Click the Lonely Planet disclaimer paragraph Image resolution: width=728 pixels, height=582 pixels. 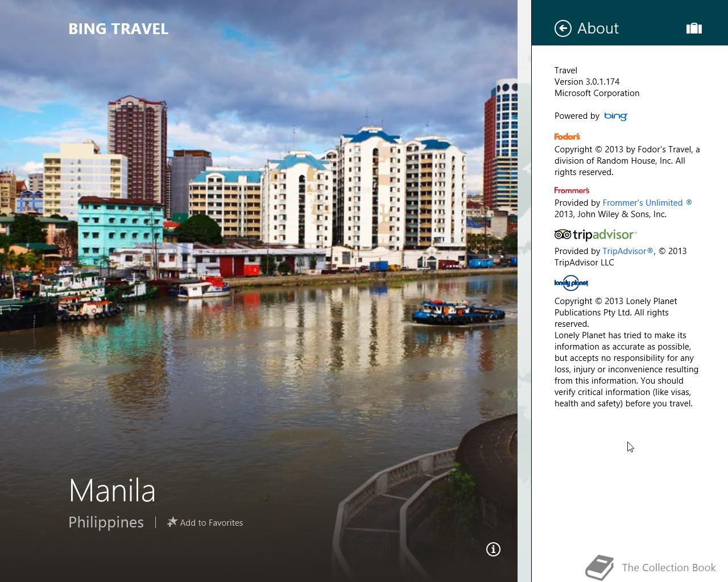coord(626,369)
